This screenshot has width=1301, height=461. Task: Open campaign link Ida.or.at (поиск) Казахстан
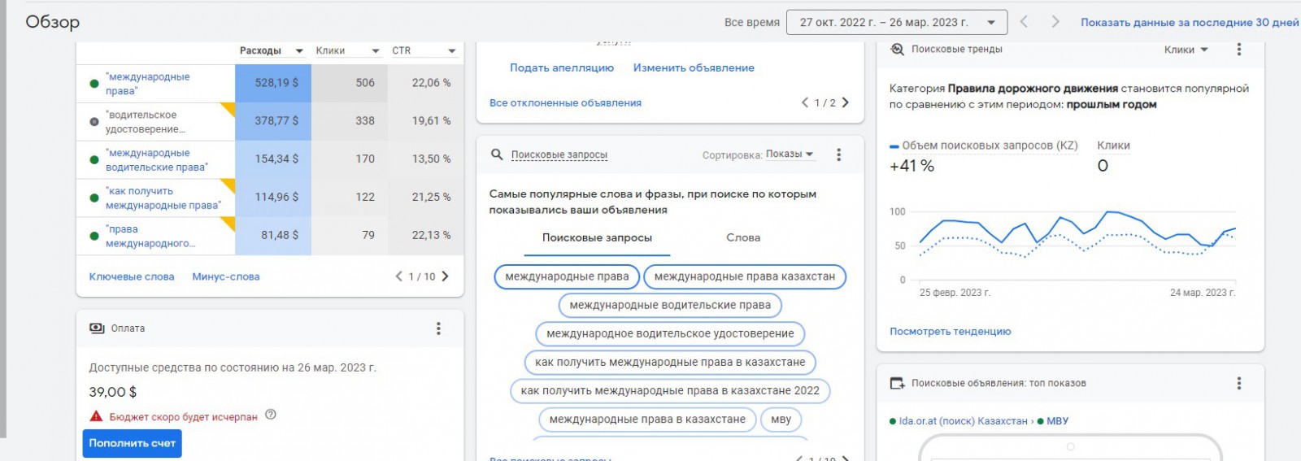(964, 421)
